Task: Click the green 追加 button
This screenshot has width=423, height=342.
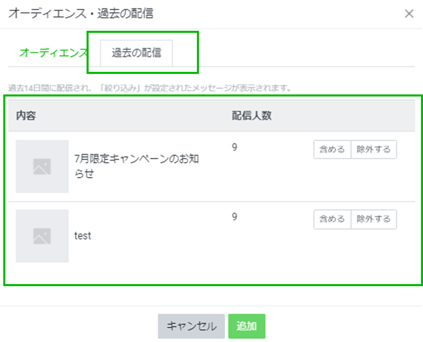Action: (247, 326)
